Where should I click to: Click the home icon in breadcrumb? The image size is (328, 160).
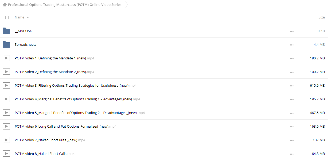tap(5, 5)
